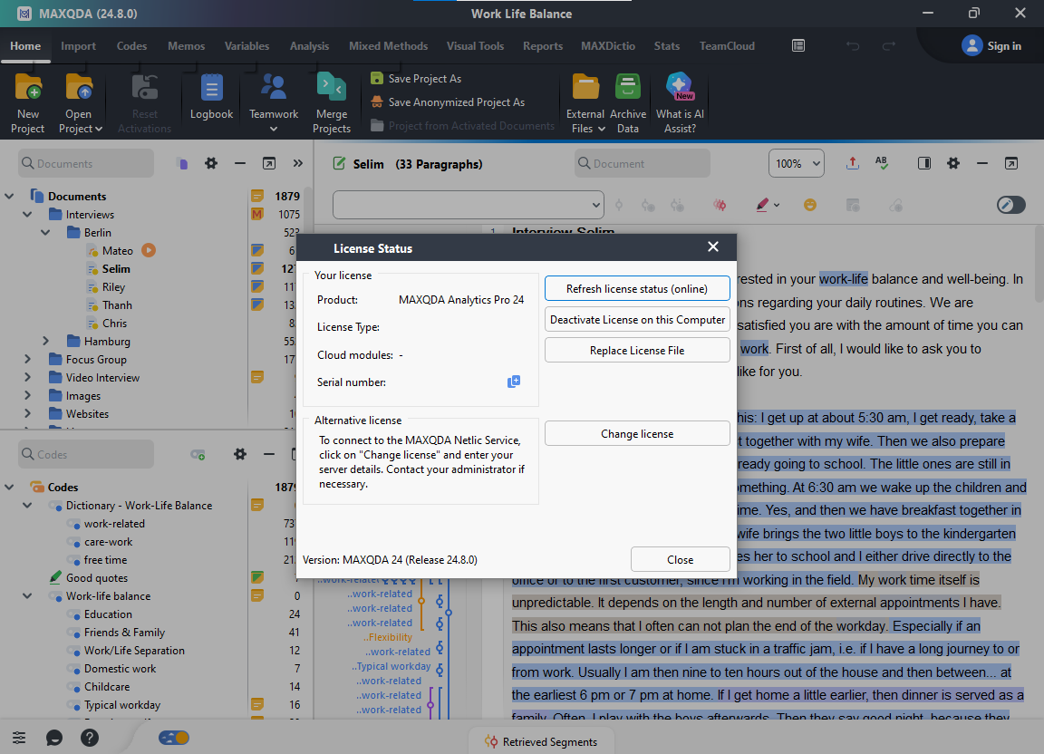
Task: Click the Flexibility coding stripe label
Action: pyautogui.click(x=390, y=637)
